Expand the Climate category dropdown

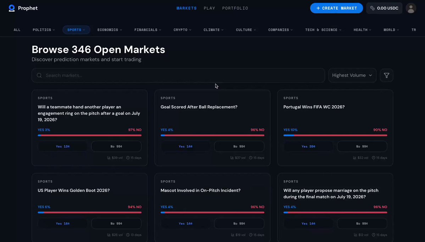(x=213, y=30)
